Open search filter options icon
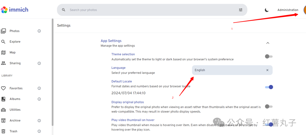The width and height of the screenshot is (306, 135). (x=241, y=10)
